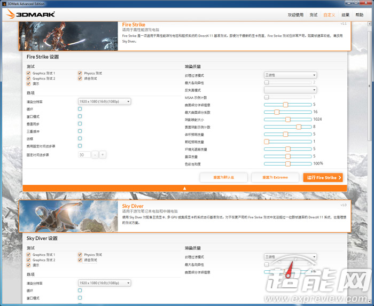374x306 pixels.
Task: Uncheck Sky Diver Graphics 测试 1
Action: click(28, 255)
